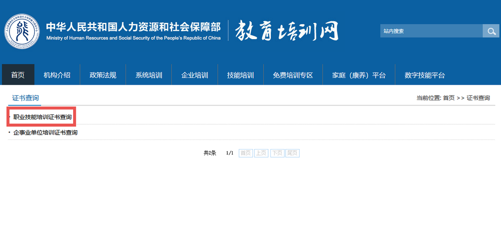501x229 pixels.
Task: Open 职业技能培训证书查询 link
Action: tap(43, 117)
